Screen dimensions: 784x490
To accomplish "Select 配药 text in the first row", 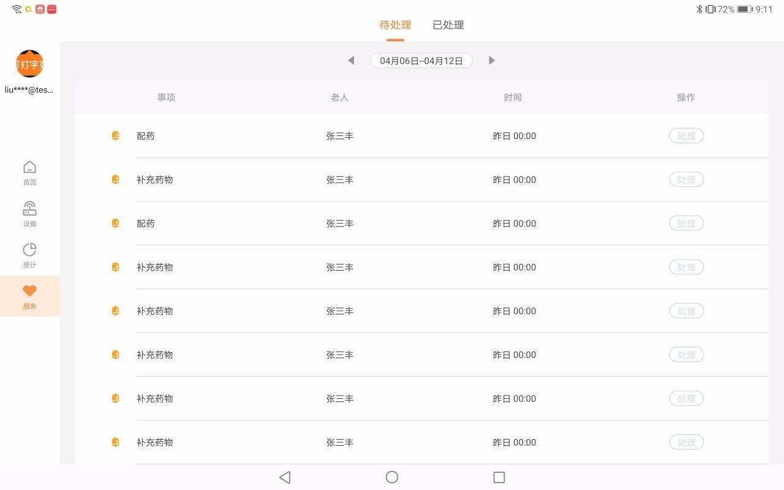I will pyautogui.click(x=146, y=136).
